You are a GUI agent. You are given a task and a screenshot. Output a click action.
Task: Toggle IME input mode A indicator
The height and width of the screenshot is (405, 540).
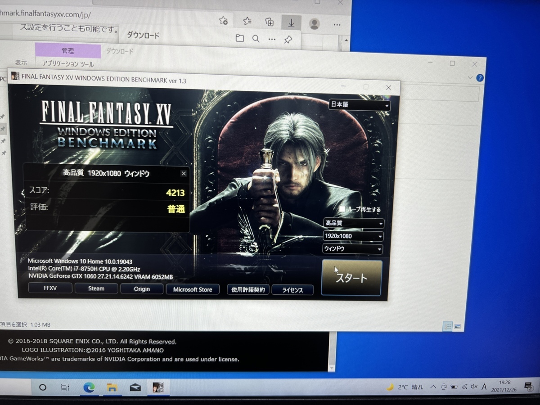pos(484,387)
